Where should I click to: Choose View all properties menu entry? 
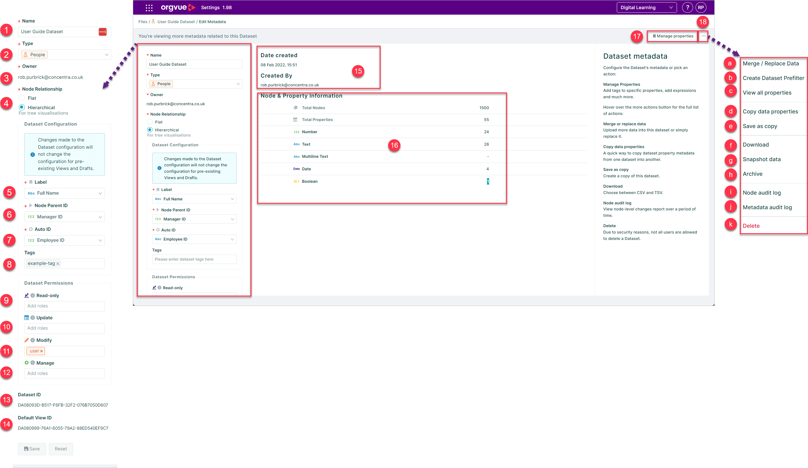tap(767, 93)
